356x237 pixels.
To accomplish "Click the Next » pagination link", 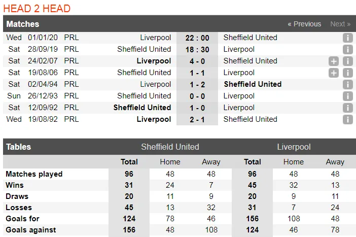I will click(x=340, y=24).
